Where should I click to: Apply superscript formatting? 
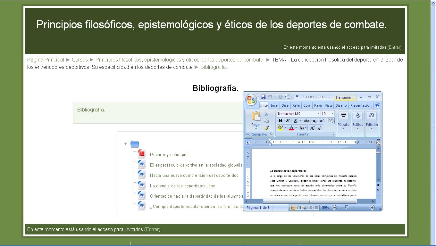point(322,120)
